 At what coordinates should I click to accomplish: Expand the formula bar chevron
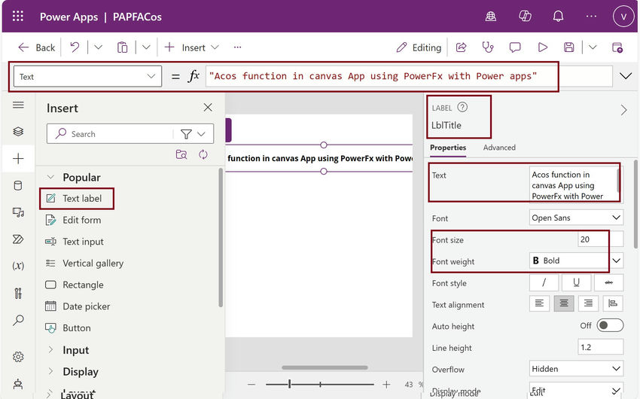coord(626,76)
